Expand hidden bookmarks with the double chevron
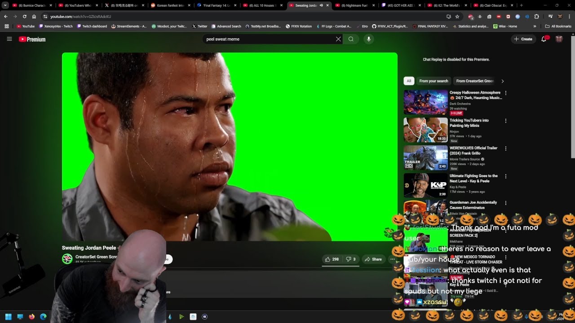 (535, 26)
